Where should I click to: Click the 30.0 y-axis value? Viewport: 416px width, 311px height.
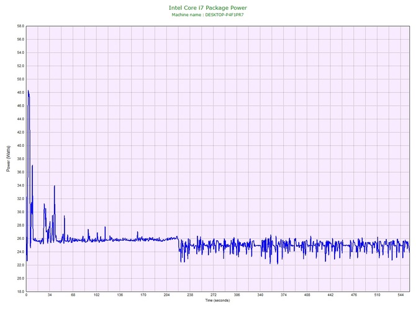click(20, 212)
